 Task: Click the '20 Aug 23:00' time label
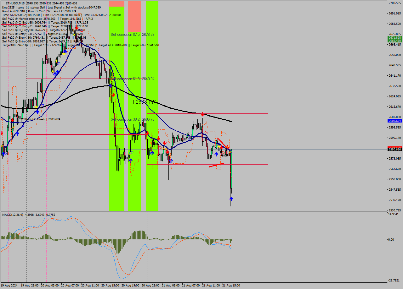[x=150, y=286]
